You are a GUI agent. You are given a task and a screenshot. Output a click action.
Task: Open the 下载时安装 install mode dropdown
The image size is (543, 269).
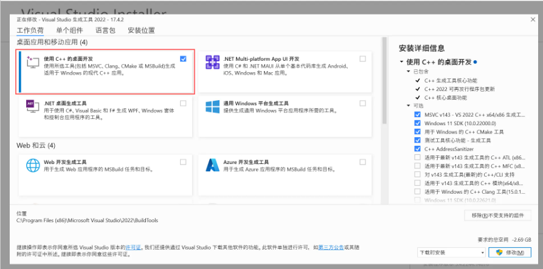point(452,253)
